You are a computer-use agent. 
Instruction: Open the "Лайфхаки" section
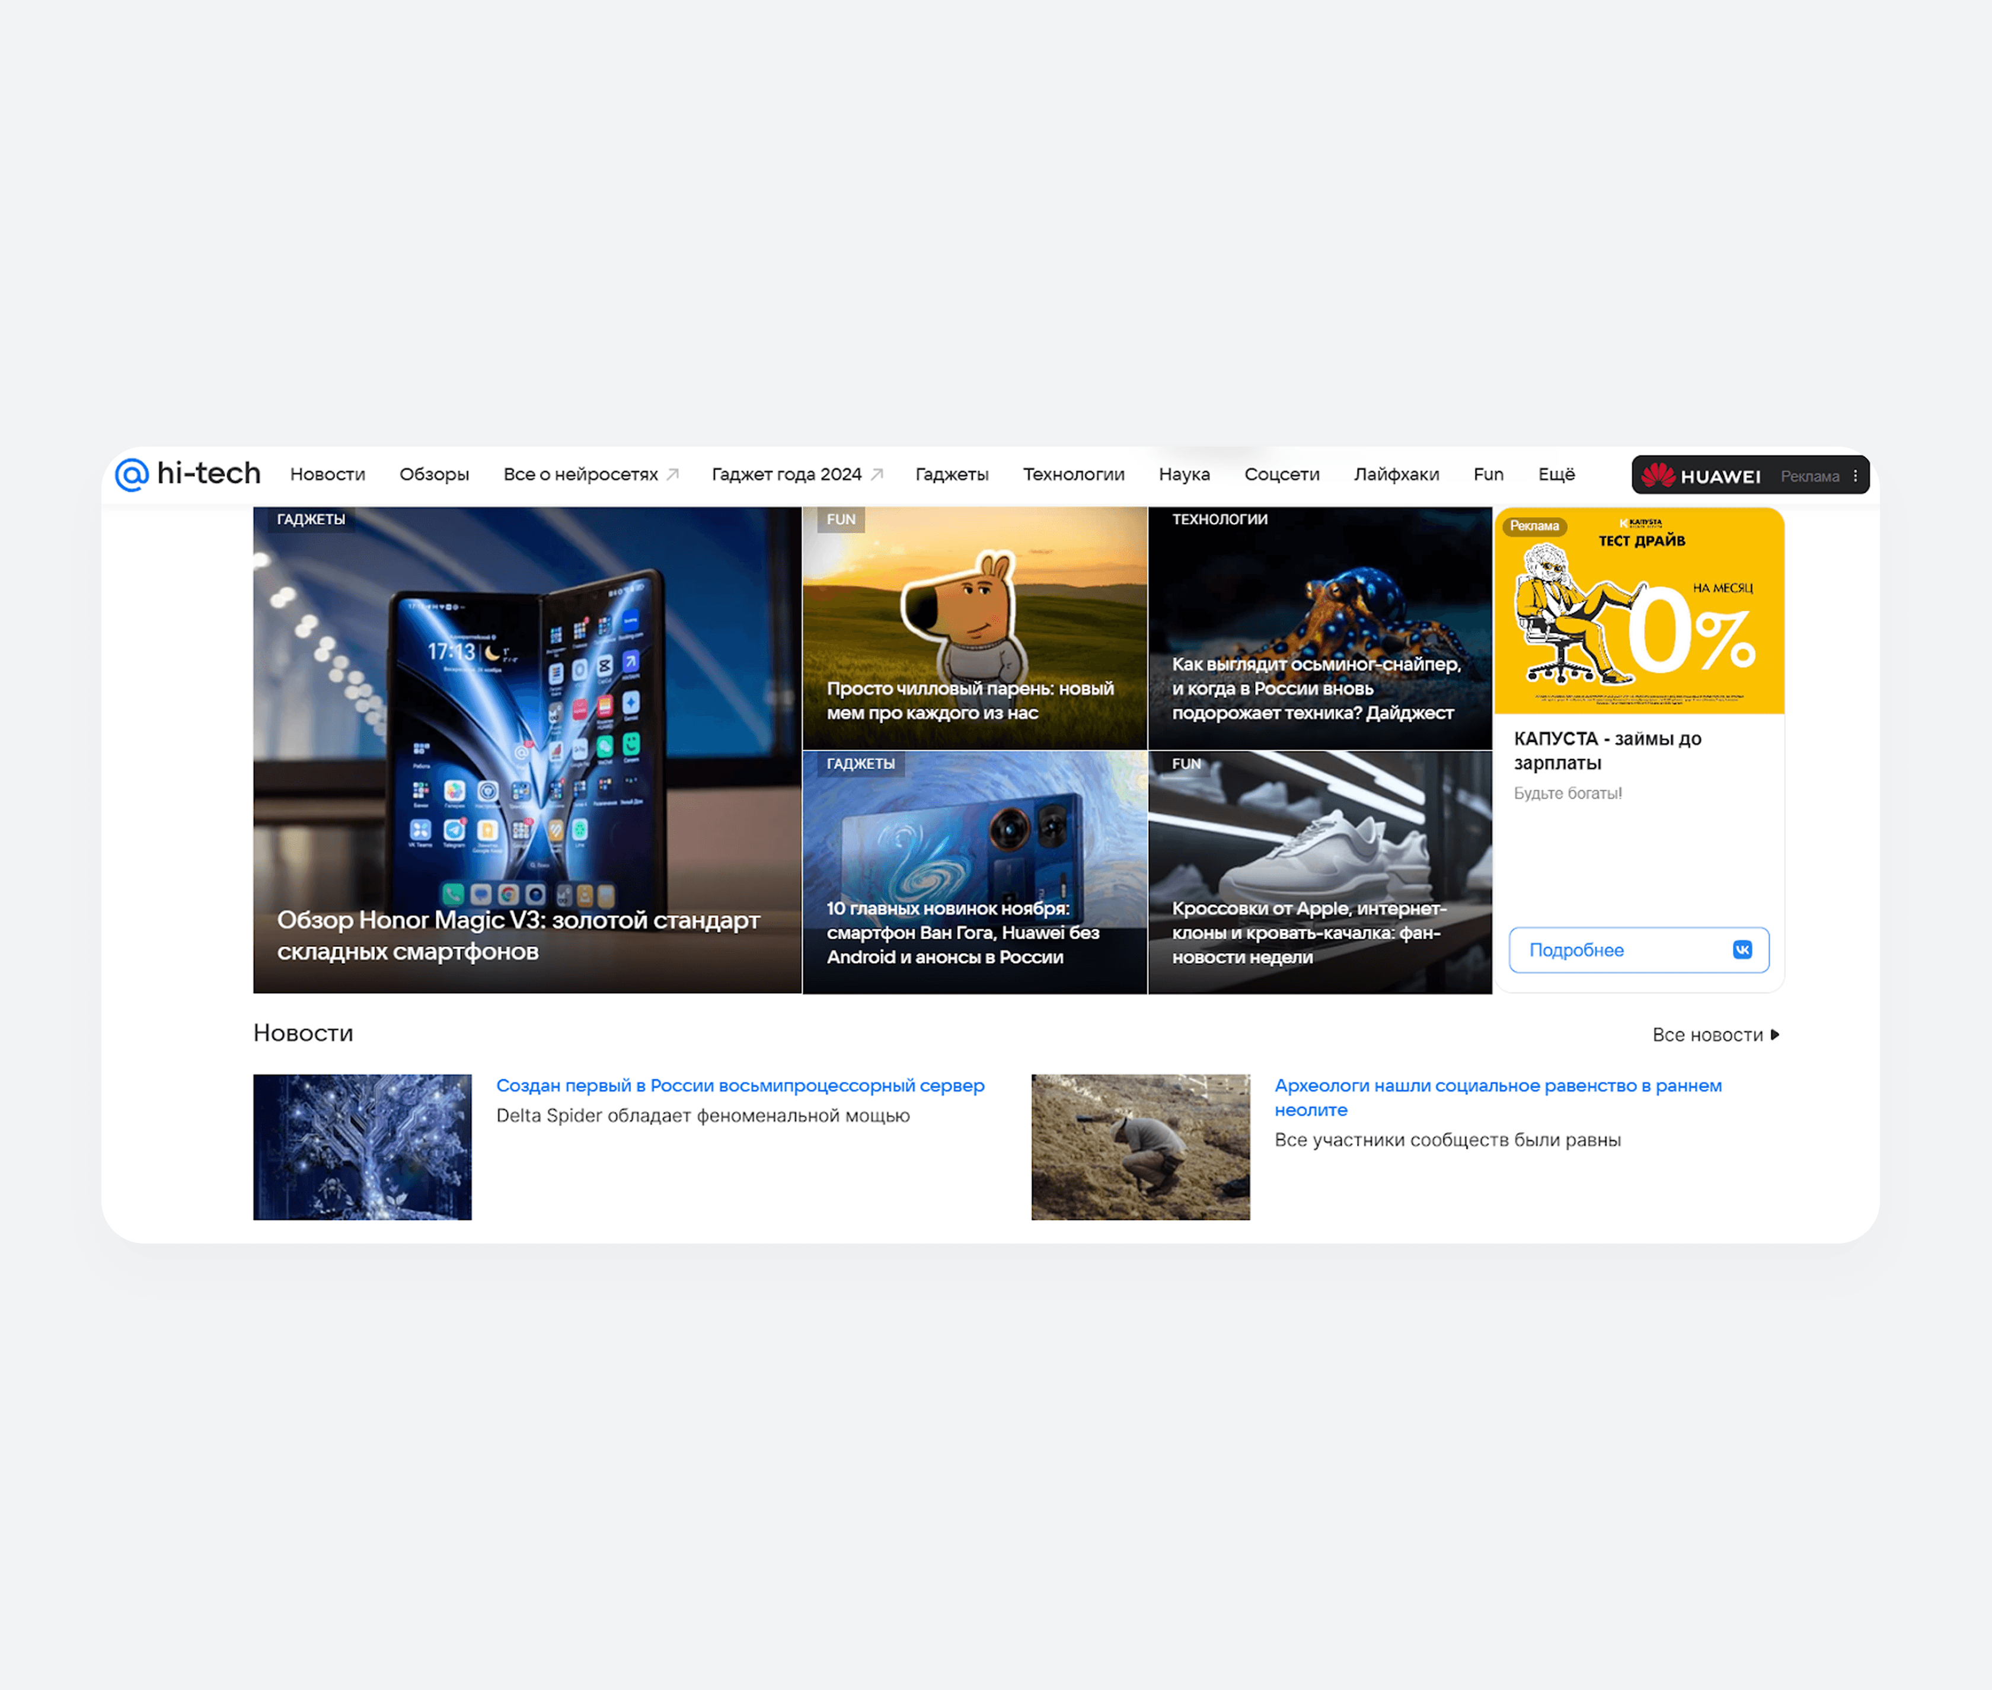pyautogui.click(x=1398, y=473)
